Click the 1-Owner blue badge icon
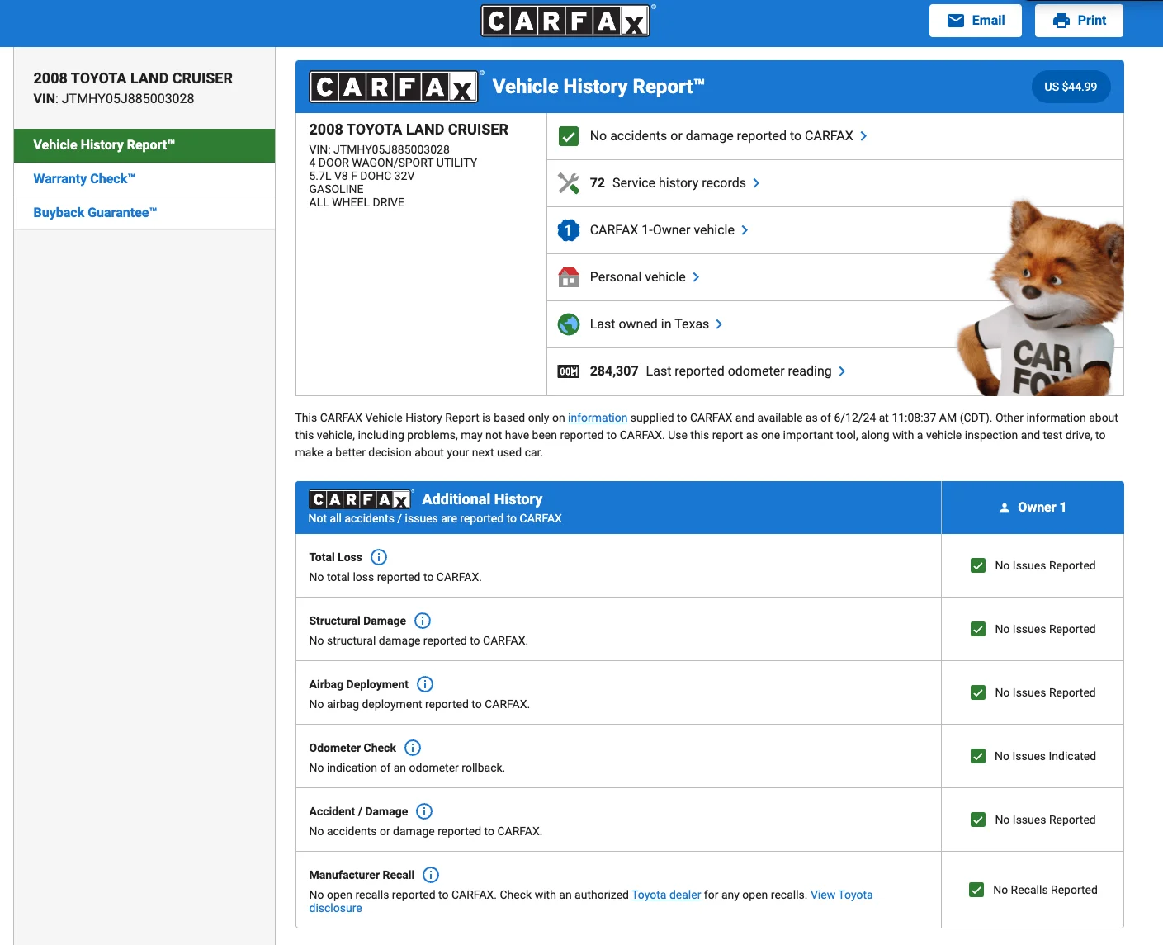 pos(569,230)
